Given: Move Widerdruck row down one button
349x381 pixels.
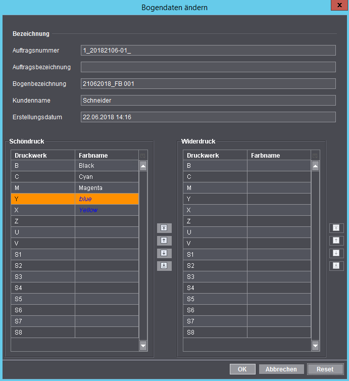Looking at the screenshot, I should [x=336, y=253].
